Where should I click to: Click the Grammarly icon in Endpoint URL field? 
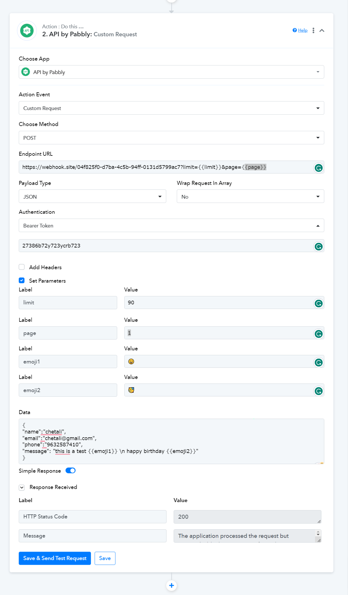pos(319,168)
